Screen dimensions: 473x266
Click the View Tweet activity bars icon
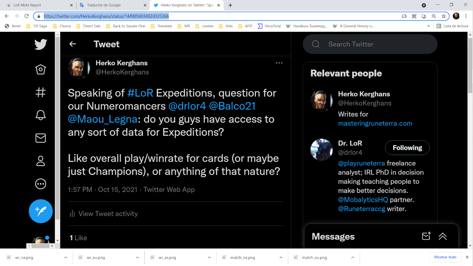click(x=72, y=214)
